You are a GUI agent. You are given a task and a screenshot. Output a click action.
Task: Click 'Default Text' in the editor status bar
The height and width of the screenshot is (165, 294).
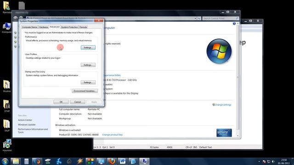205,147
